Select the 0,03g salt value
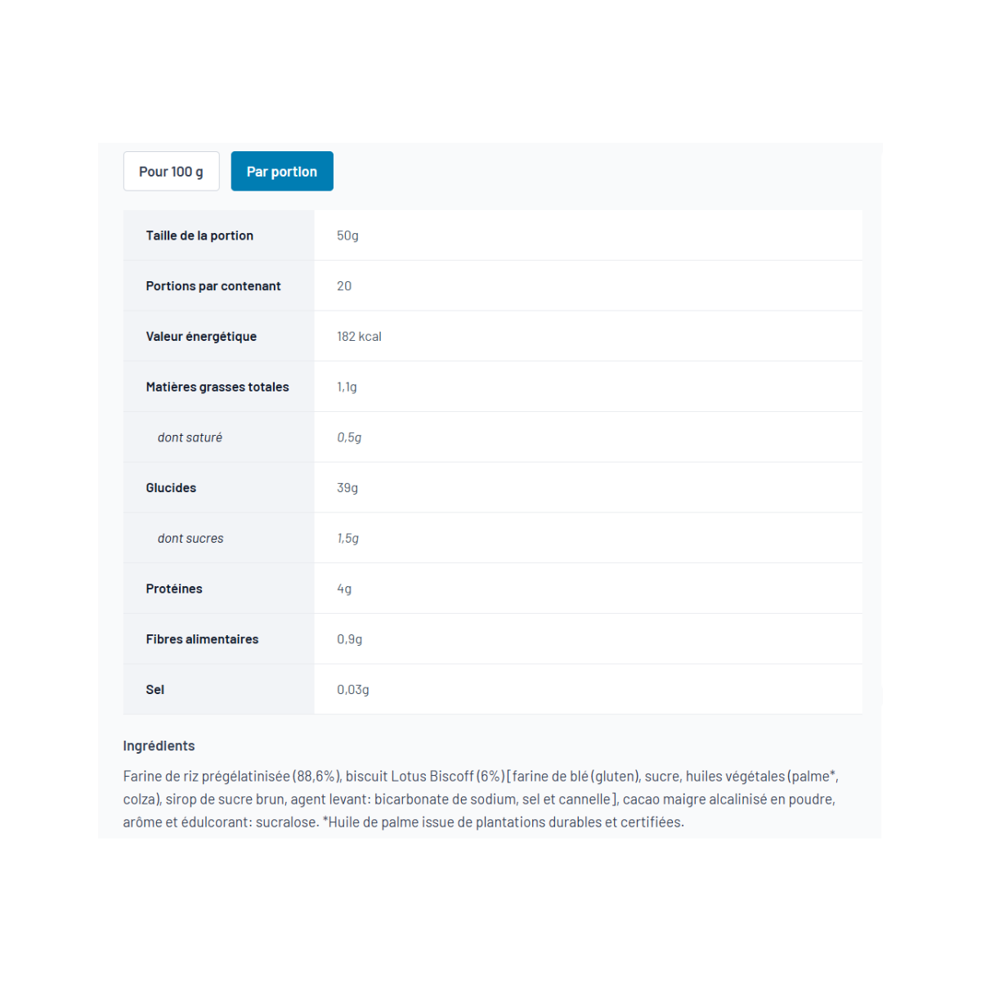The width and height of the screenshot is (981, 981). click(x=353, y=690)
